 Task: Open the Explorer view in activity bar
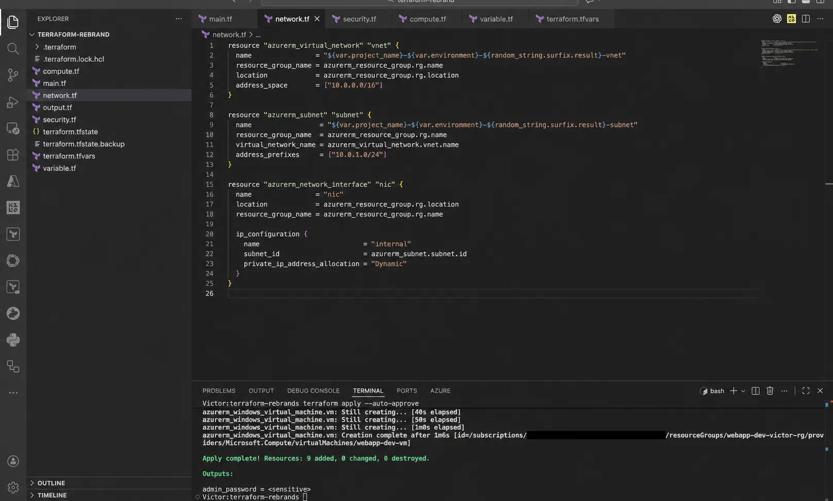[13, 22]
